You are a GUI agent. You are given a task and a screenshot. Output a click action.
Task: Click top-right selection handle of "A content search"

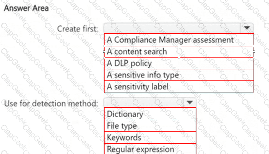tap(254, 46)
